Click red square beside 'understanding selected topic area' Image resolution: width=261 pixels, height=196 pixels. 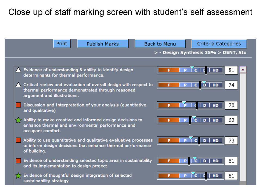pyautogui.click(x=18, y=161)
